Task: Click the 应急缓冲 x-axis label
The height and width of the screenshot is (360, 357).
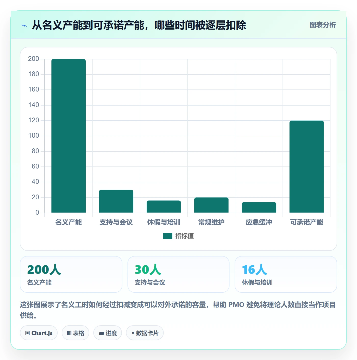Action: (x=259, y=222)
